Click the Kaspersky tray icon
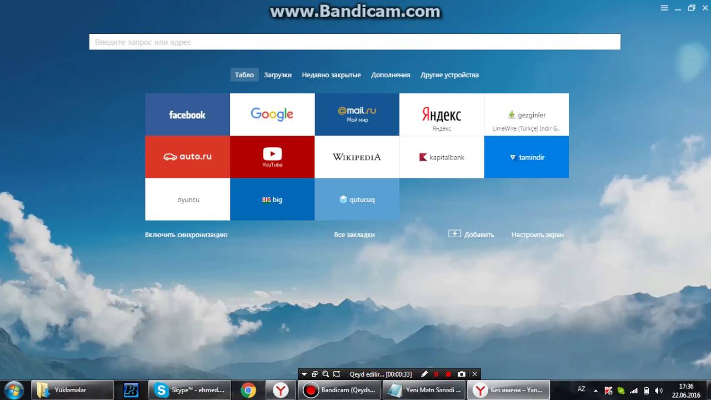The width and height of the screenshot is (711, 400). [x=608, y=391]
